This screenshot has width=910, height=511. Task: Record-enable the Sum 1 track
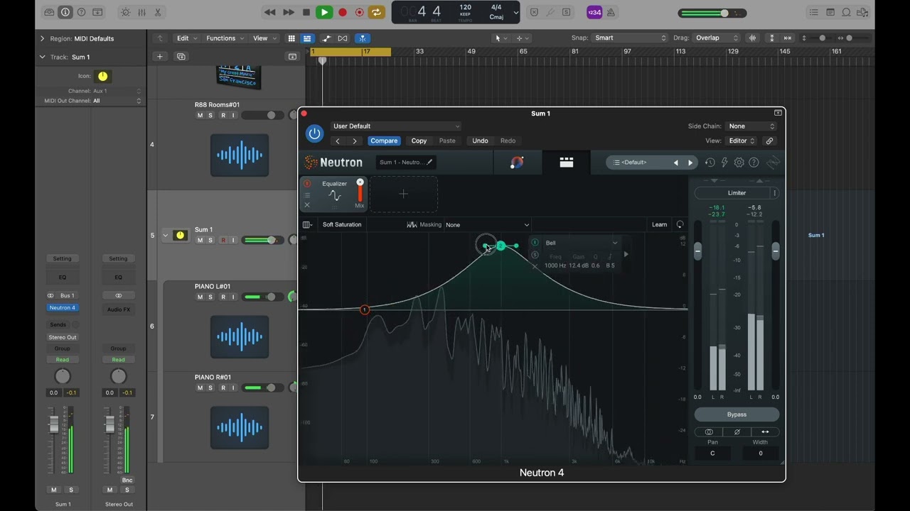tap(223, 240)
